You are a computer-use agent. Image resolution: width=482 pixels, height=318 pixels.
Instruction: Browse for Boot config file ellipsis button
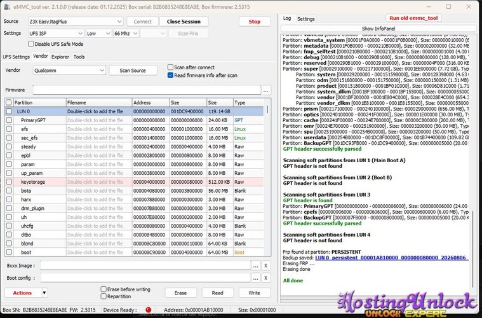(x=255, y=278)
